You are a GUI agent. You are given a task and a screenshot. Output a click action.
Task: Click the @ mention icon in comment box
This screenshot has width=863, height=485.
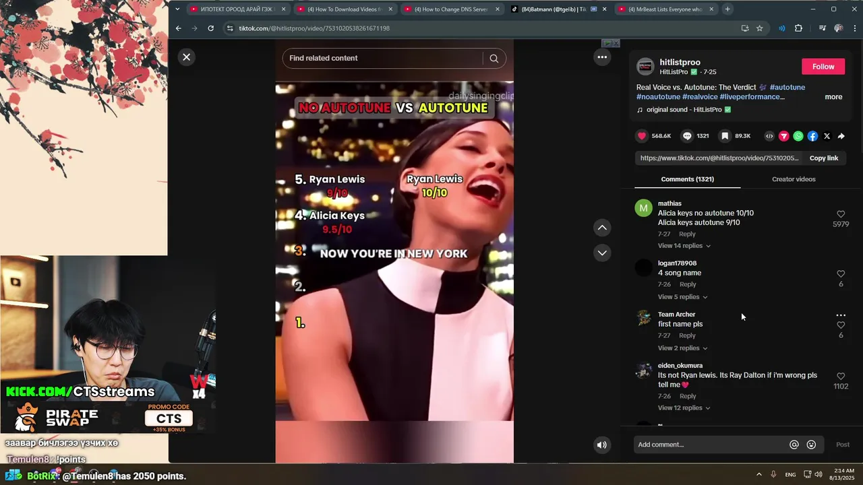794,445
